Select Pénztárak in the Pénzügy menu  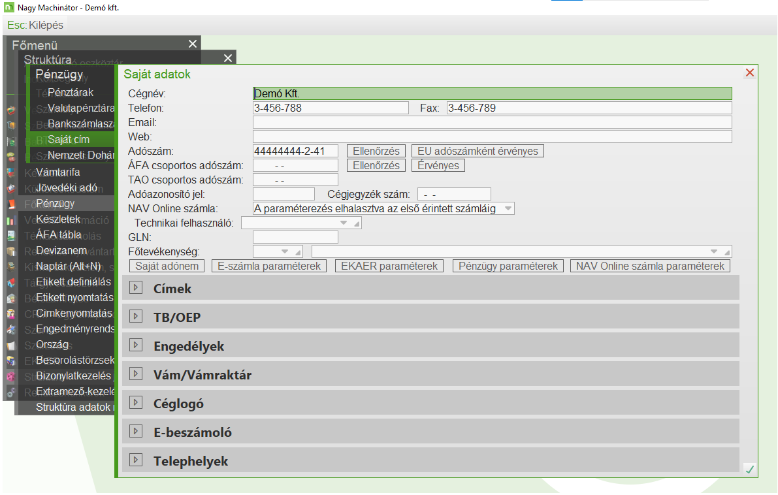70,92
